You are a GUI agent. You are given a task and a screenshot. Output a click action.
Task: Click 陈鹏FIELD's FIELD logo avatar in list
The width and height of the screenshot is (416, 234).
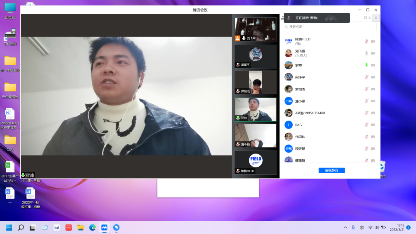coord(289,41)
